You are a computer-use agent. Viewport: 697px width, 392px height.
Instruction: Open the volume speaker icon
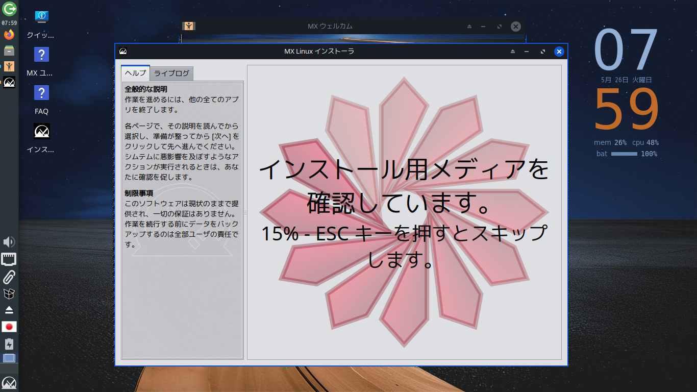[9, 242]
